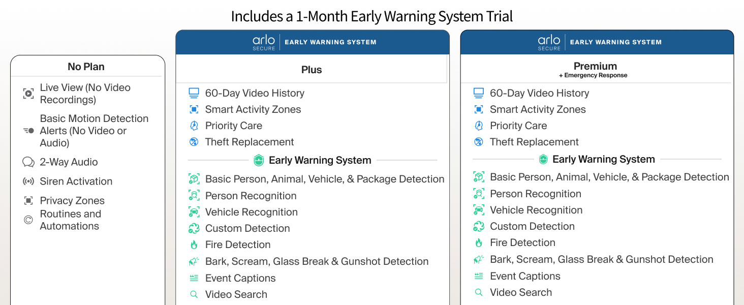Click 'Siren Activation' text
Viewport: 744px width, 305px height.
tap(76, 181)
